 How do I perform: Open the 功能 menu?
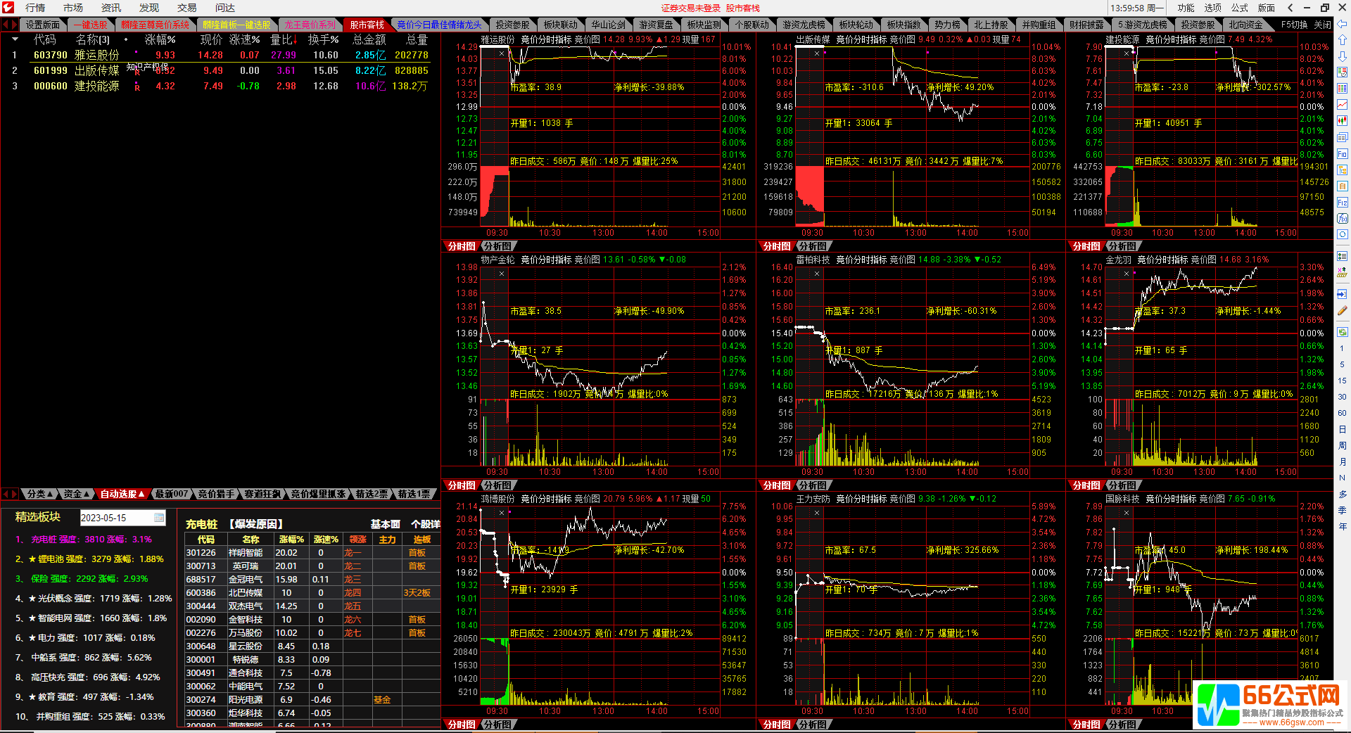[x=1186, y=8]
